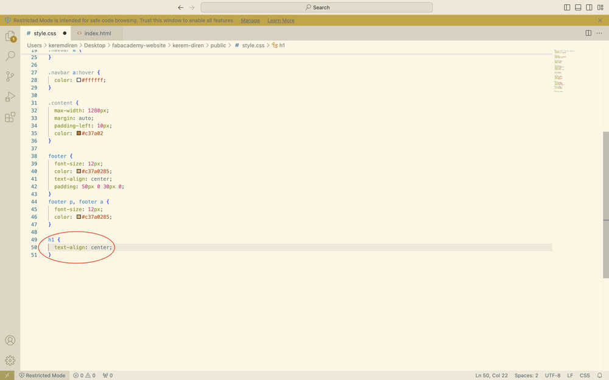Toggle the bottom panel layout icon
The image size is (609, 380).
point(578,7)
